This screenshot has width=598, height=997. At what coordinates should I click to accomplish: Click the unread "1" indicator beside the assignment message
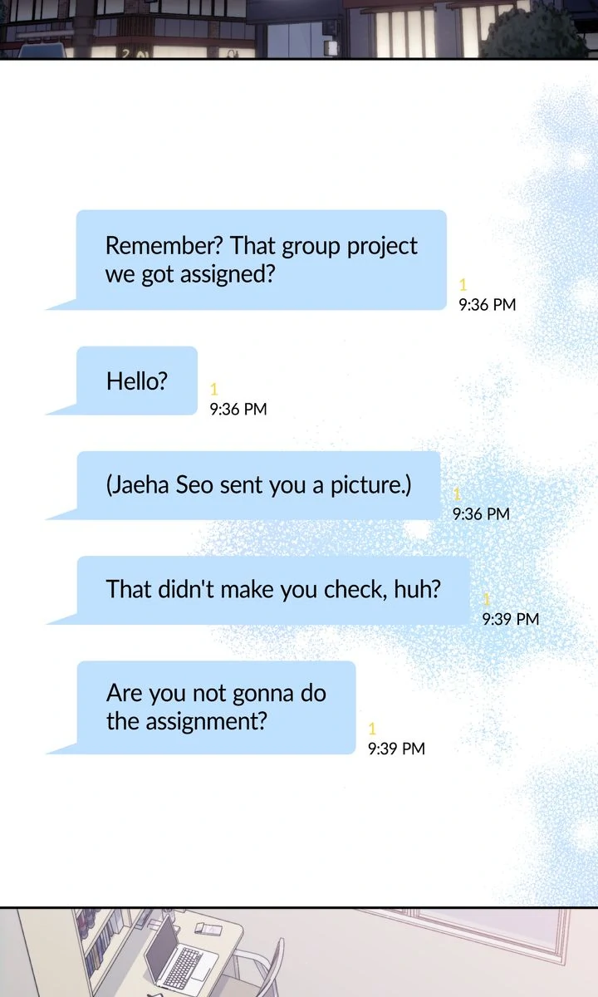(x=372, y=729)
